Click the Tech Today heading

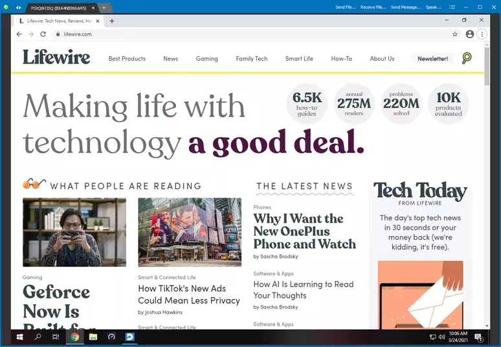[x=420, y=191]
